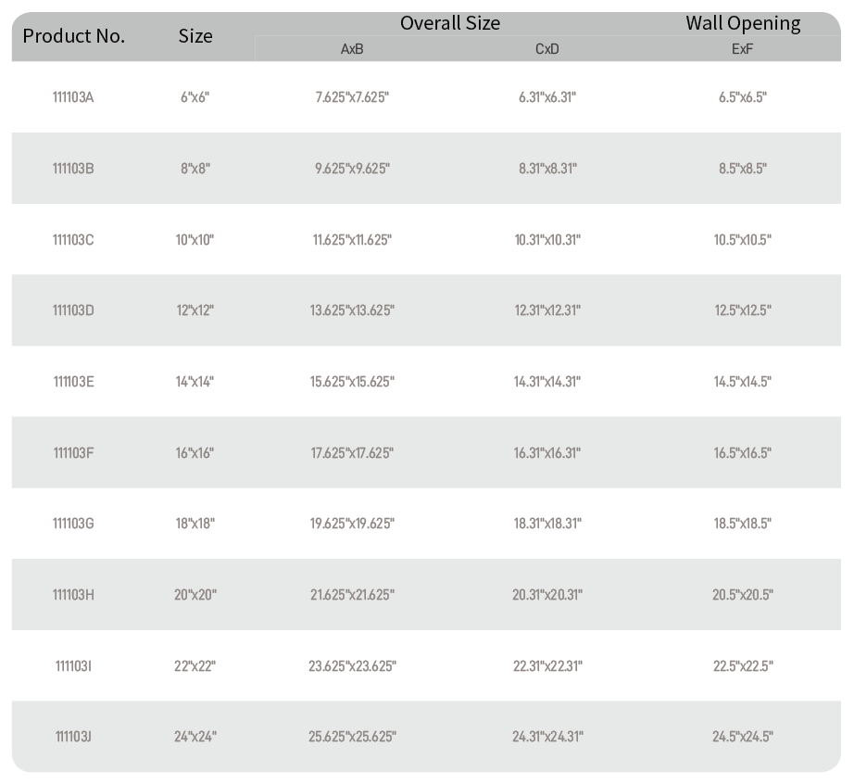Select the CxD sub-header
This screenshot has width=854, height=784.
(546, 49)
